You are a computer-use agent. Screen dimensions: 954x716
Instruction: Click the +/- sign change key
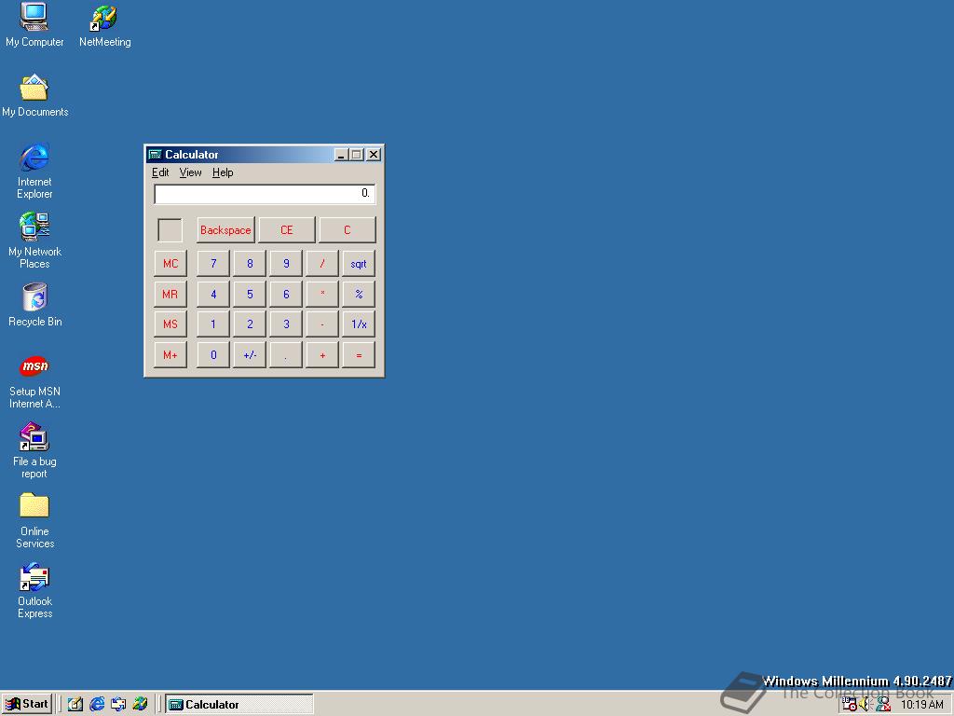250,355
